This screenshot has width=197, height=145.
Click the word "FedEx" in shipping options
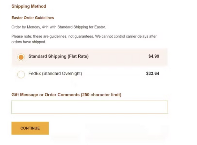tap(34, 73)
